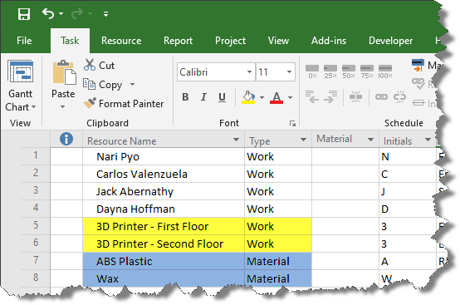Open Material column filter dropdown

[370, 140]
